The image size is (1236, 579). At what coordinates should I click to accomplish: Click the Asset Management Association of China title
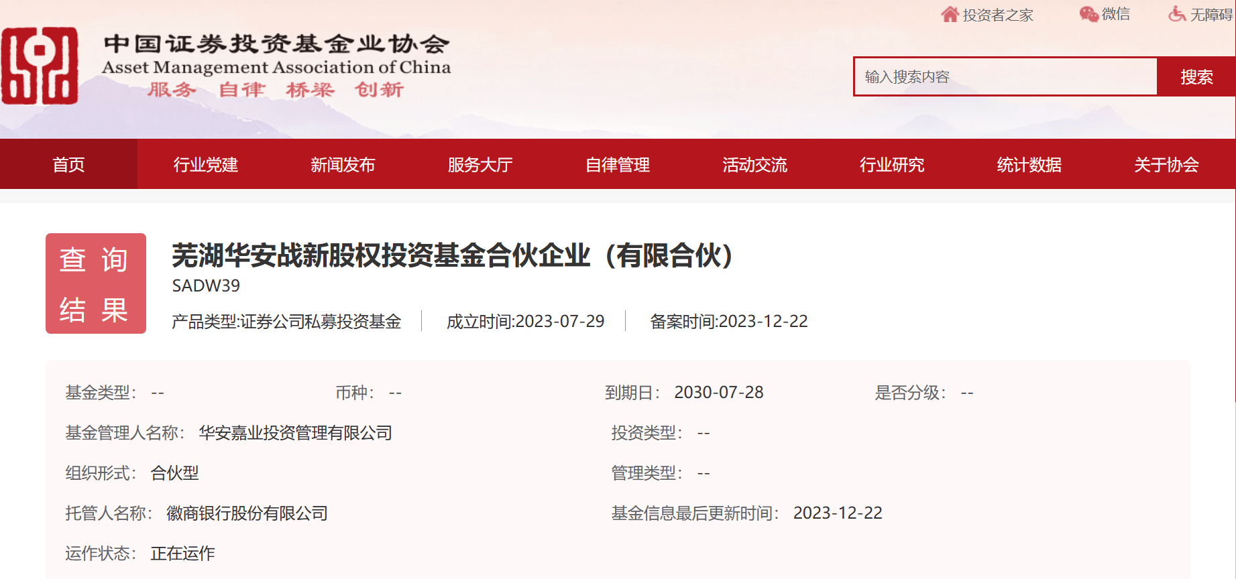coord(276,67)
